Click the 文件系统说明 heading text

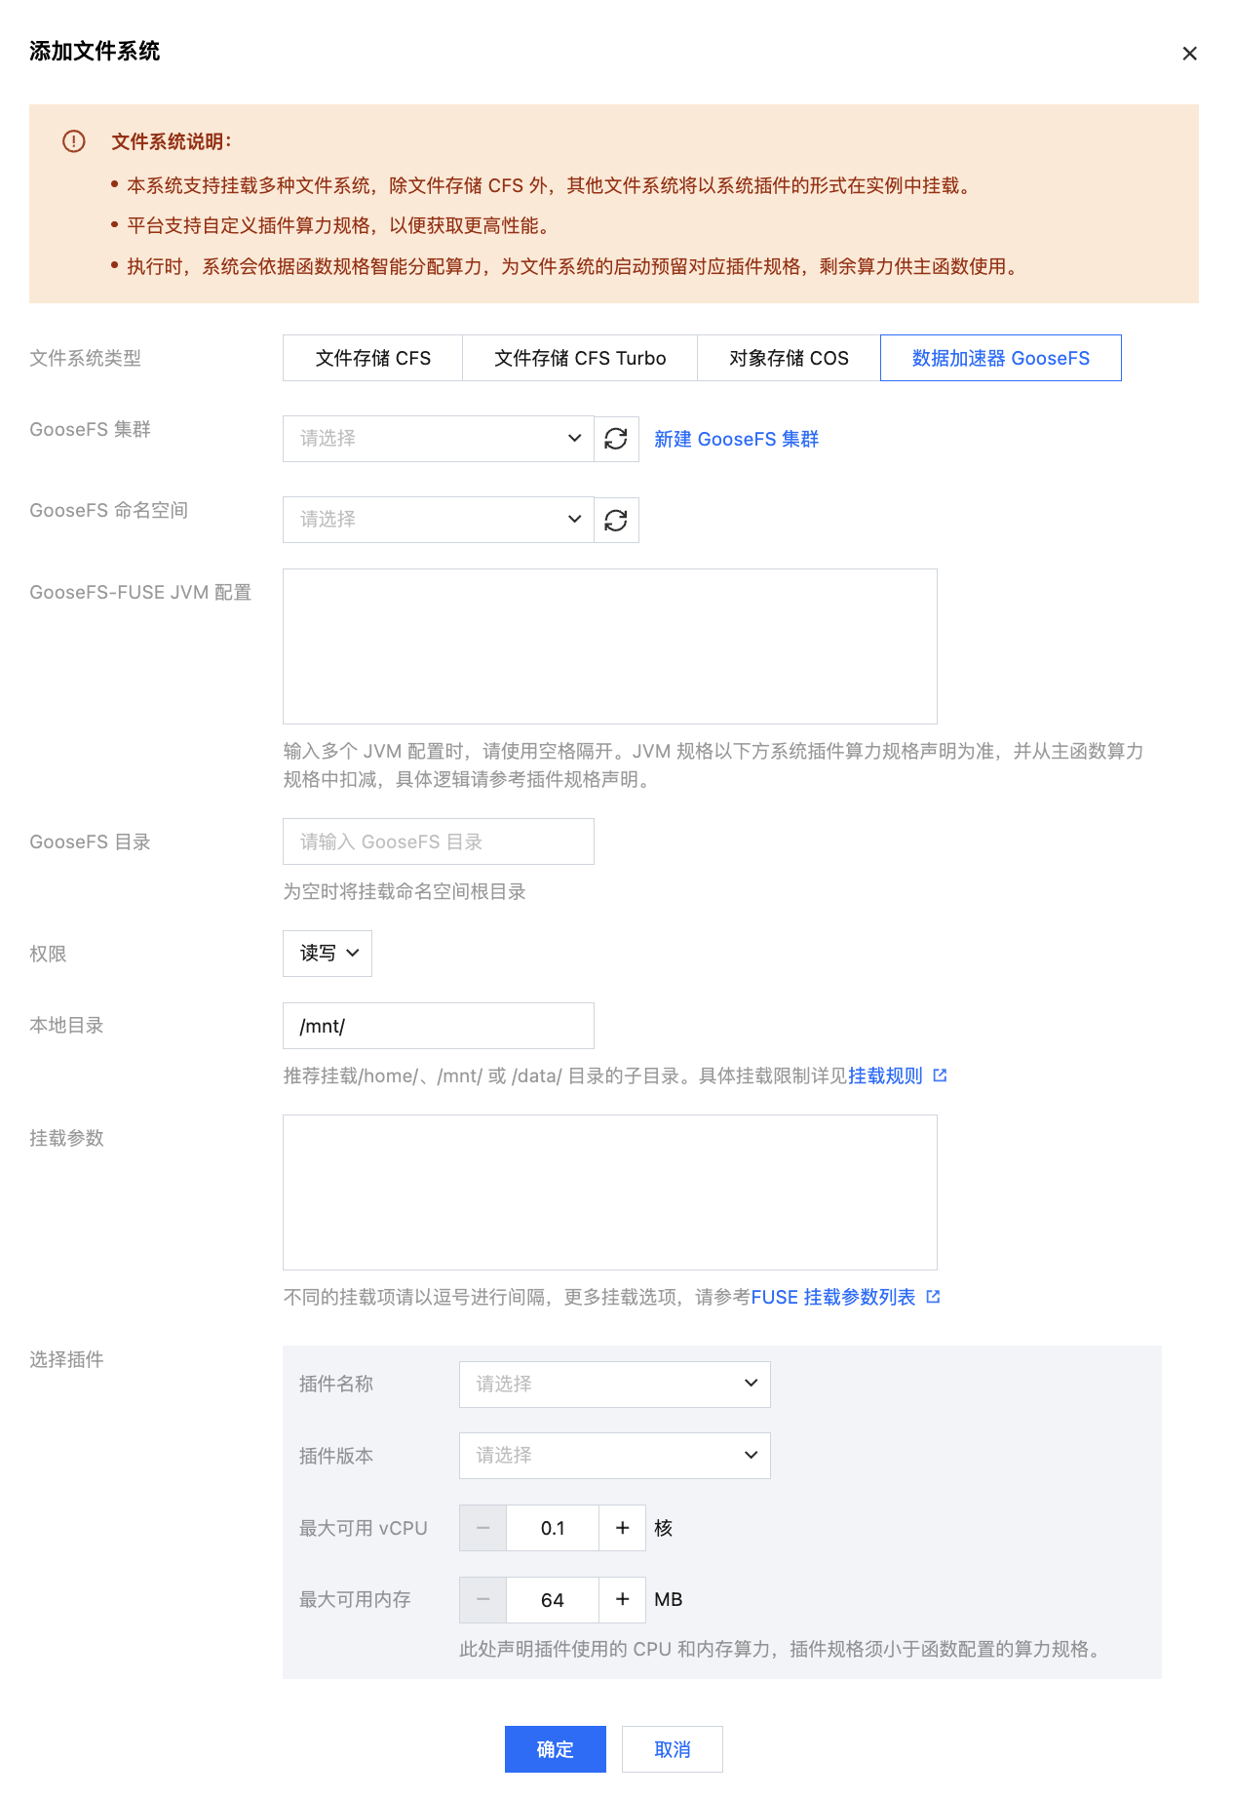pos(172,141)
